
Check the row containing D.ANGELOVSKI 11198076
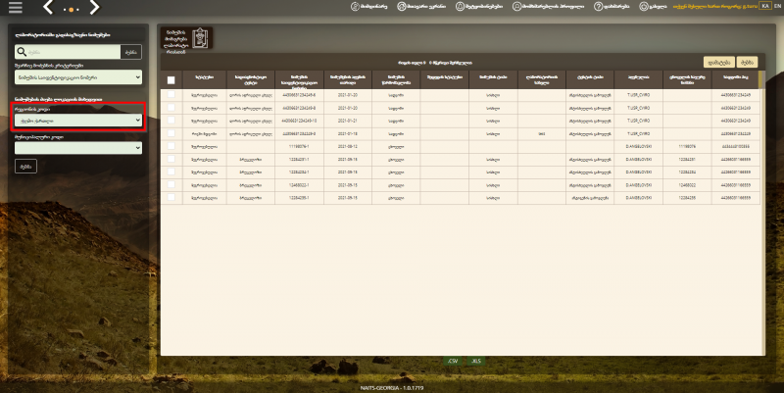[171, 146]
